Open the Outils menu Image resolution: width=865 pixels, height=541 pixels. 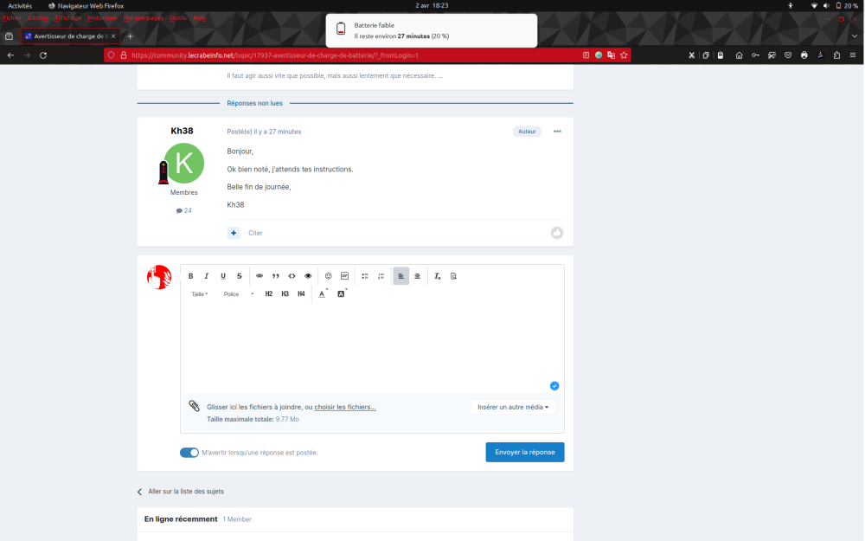coord(178,17)
